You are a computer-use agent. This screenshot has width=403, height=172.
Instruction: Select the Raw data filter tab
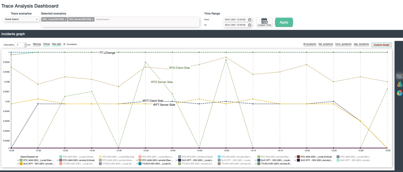pyautogui.click(x=56, y=44)
